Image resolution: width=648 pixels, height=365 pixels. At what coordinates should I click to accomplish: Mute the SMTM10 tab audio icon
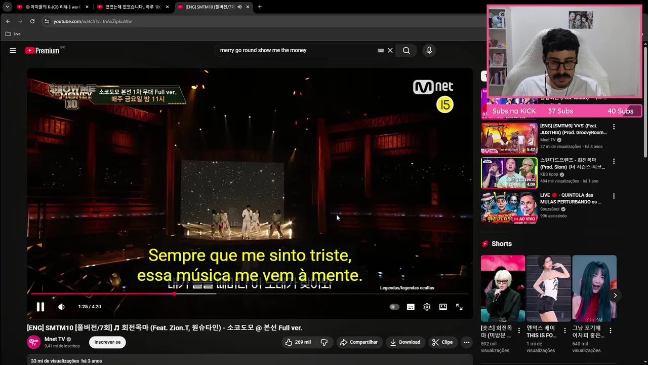tap(239, 7)
